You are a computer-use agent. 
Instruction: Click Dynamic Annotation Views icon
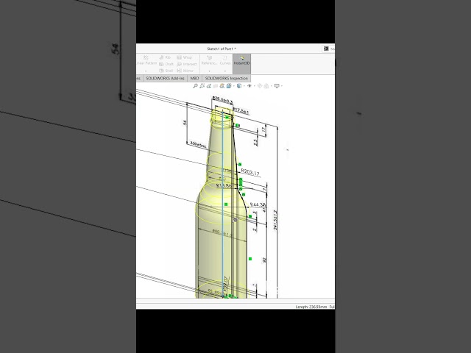[x=222, y=86]
